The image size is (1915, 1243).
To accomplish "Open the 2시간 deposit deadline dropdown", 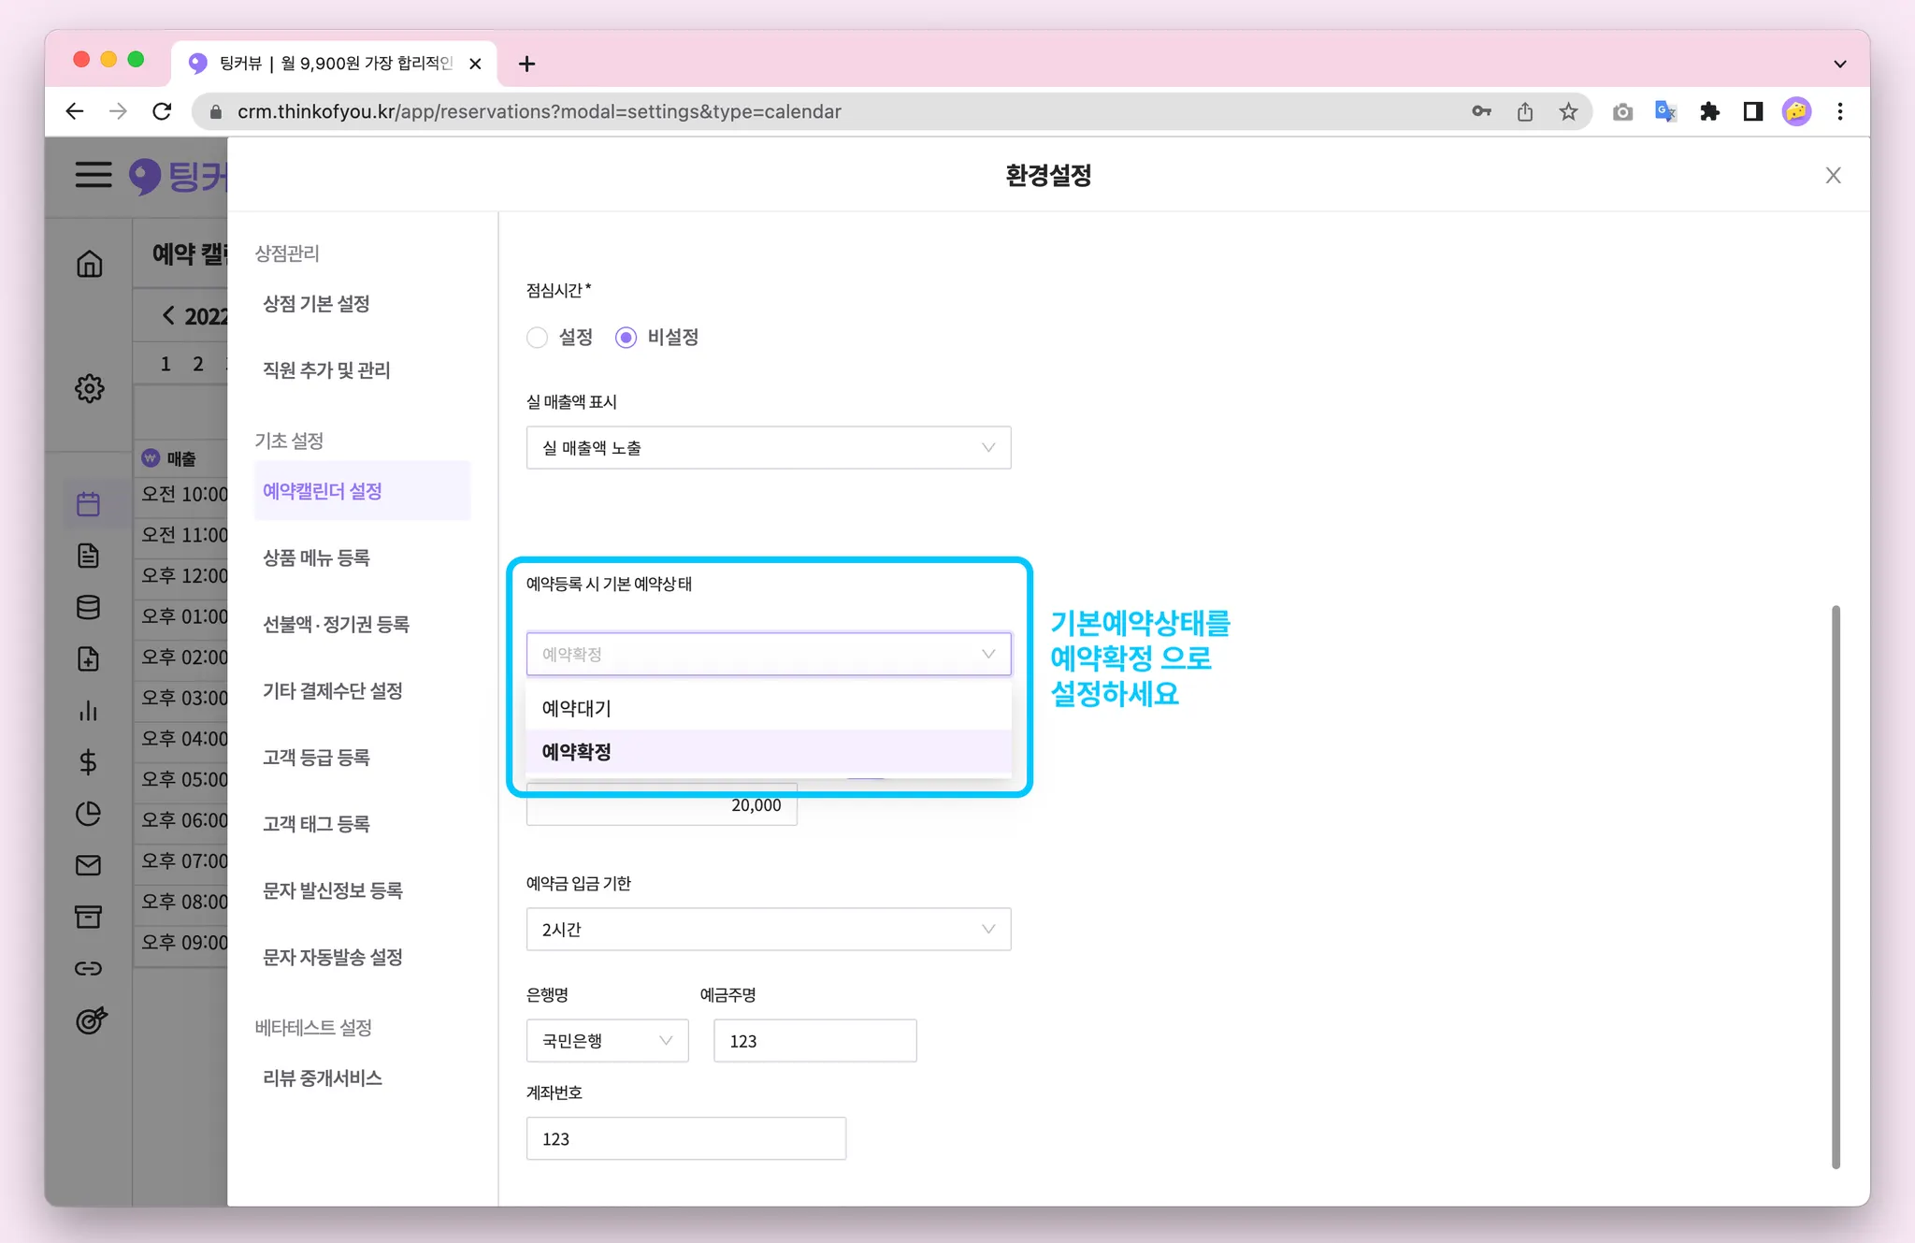I will 768,929.
